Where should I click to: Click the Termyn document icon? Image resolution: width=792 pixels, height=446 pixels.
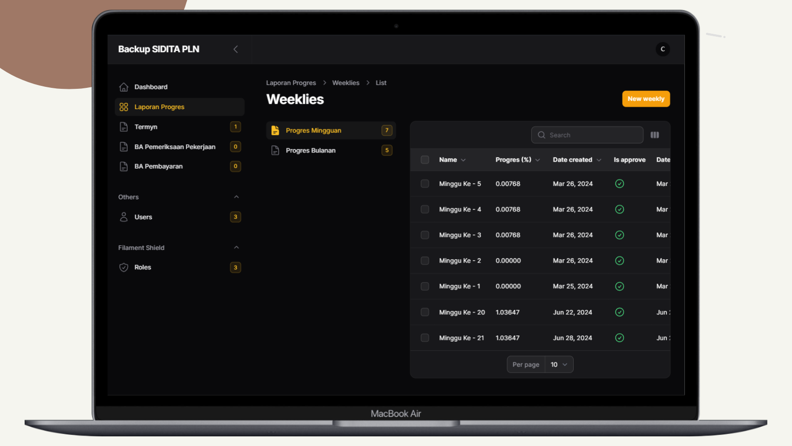tap(124, 127)
